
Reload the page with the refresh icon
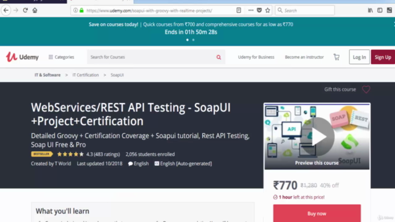coord(25,10)
